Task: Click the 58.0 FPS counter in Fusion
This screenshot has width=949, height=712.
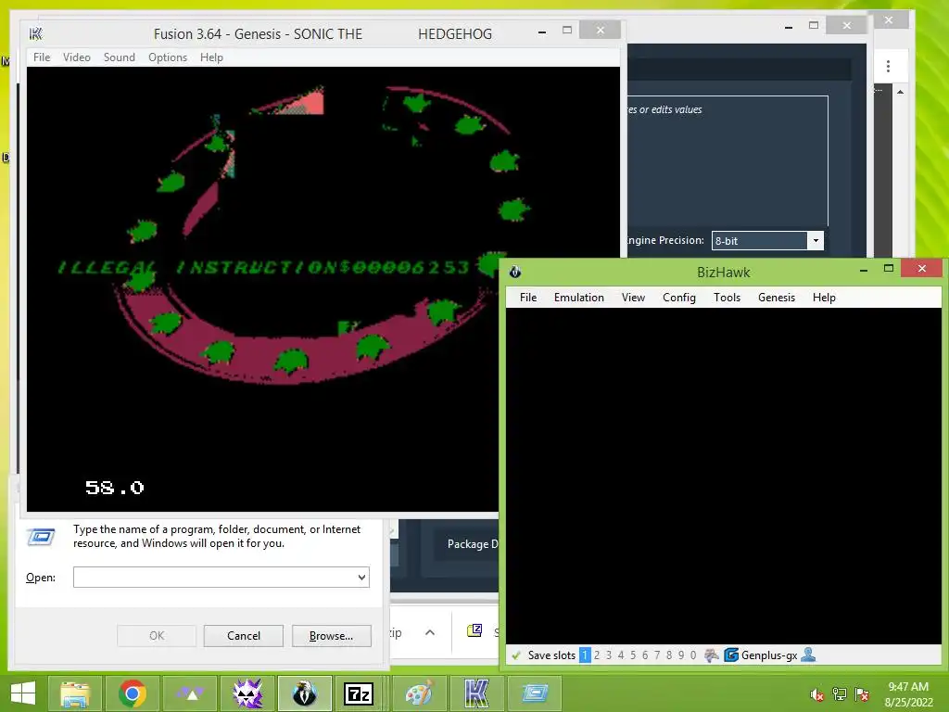Action: coord(114,488)
